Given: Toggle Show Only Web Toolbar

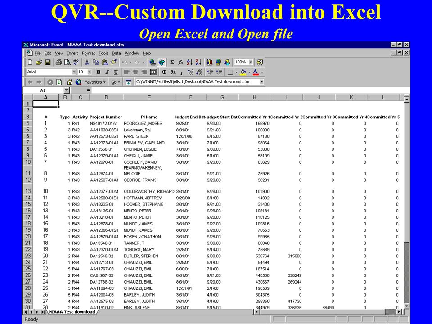Looking at the screenshot, I should coord(128,82).
